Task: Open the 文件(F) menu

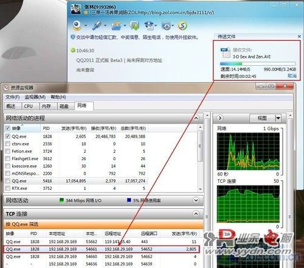Action: coord(12,97)
